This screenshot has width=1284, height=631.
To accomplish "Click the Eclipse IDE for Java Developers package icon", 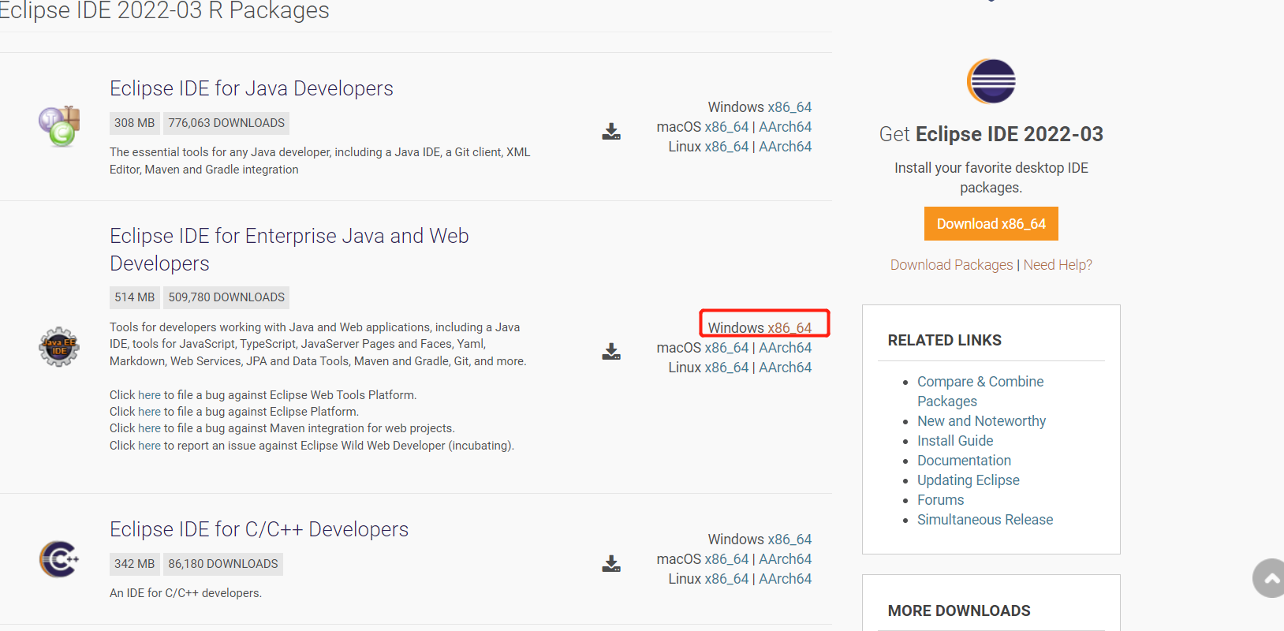I will [59, 126].
